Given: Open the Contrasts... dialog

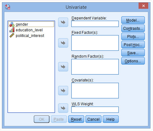Looking at the screenshot, I should pyautogui.click(x=133, y=28).
